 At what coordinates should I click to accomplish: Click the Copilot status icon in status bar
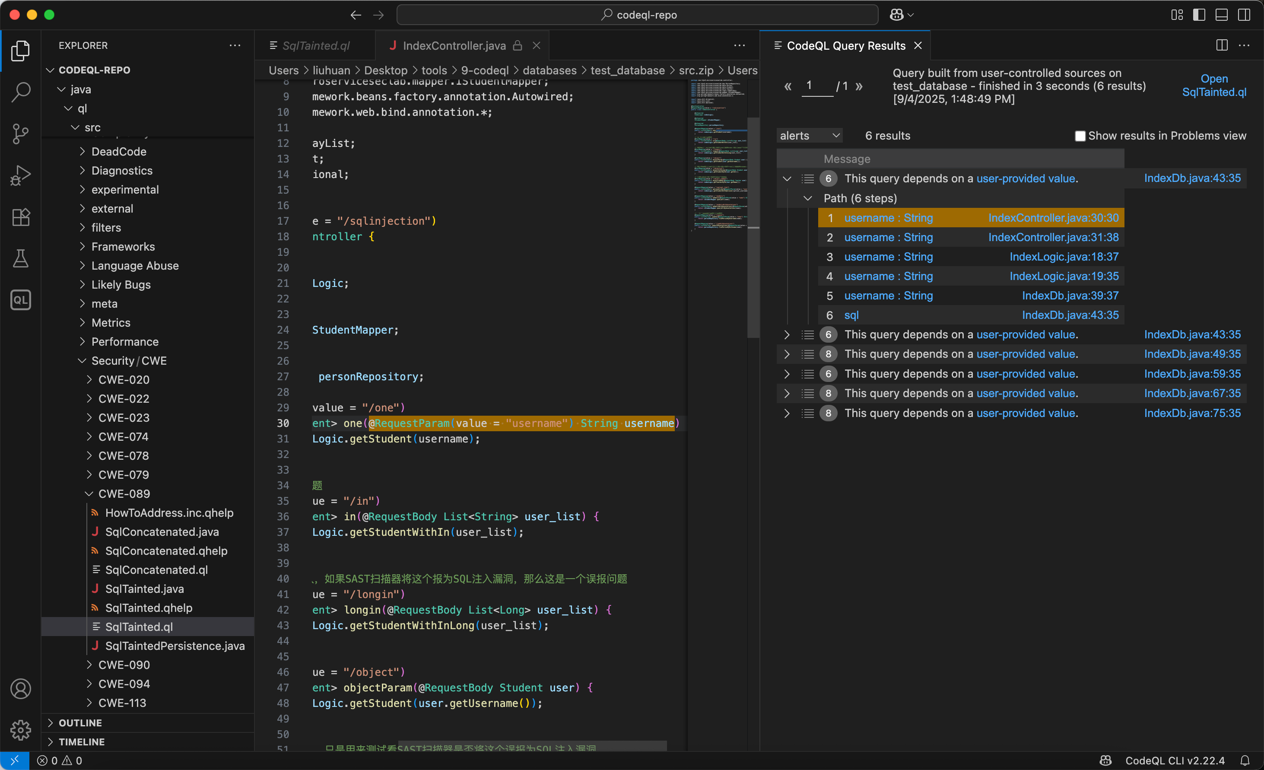(x=1105, y=760)
